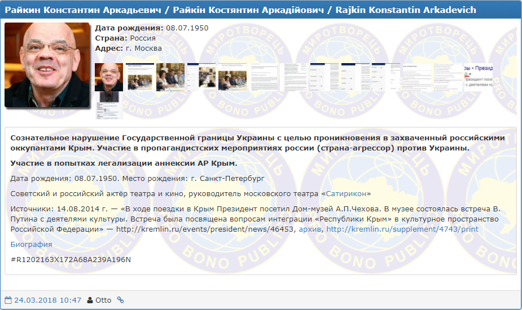Click the calendar icon beside the date

pos(8,300)
